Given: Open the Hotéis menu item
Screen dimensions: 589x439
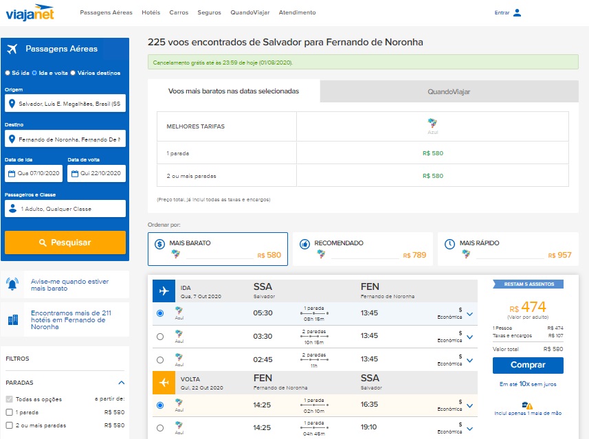Looking at the screenshot, I should (151, 12).
